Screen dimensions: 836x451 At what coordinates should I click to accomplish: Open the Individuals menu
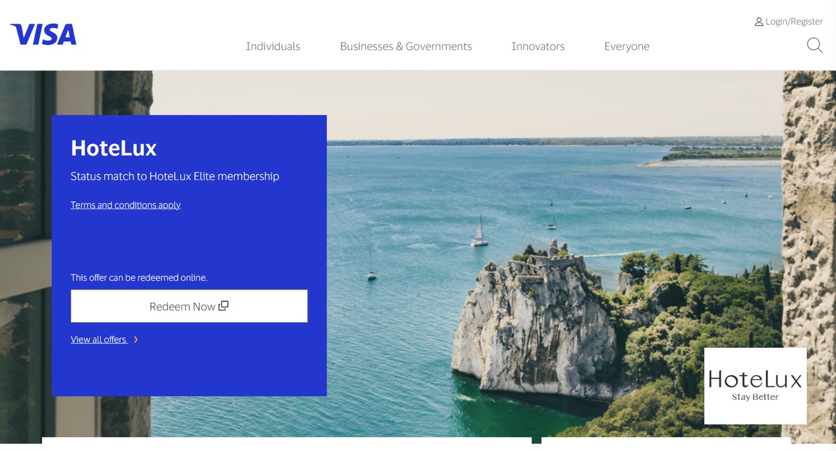click(273, 46)
